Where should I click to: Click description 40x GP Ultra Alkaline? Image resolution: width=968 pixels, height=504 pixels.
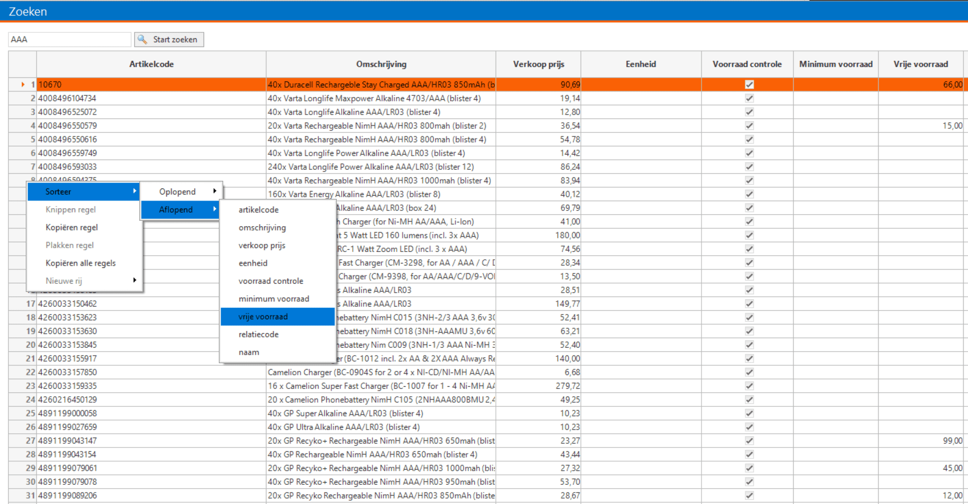pos(381,427)
